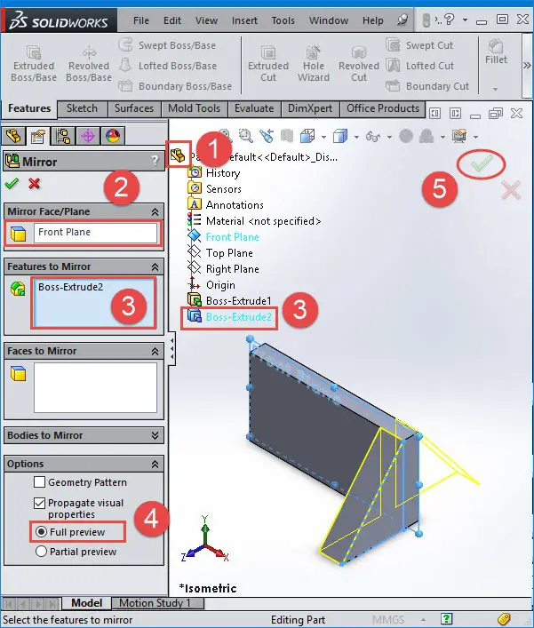
Task: Open the Hide/Show Items dropdown arrow
Action: click(389, 137)
